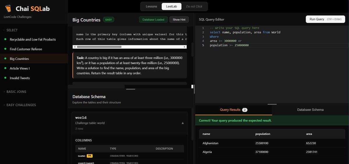Select the LeetLab tab
The height and width of the screenshot is (164, 349).
click(172, 6)
